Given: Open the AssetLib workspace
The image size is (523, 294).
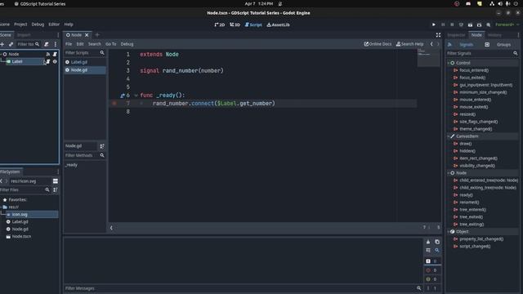Looking at the screenshot, I should (x=278, y=24).
